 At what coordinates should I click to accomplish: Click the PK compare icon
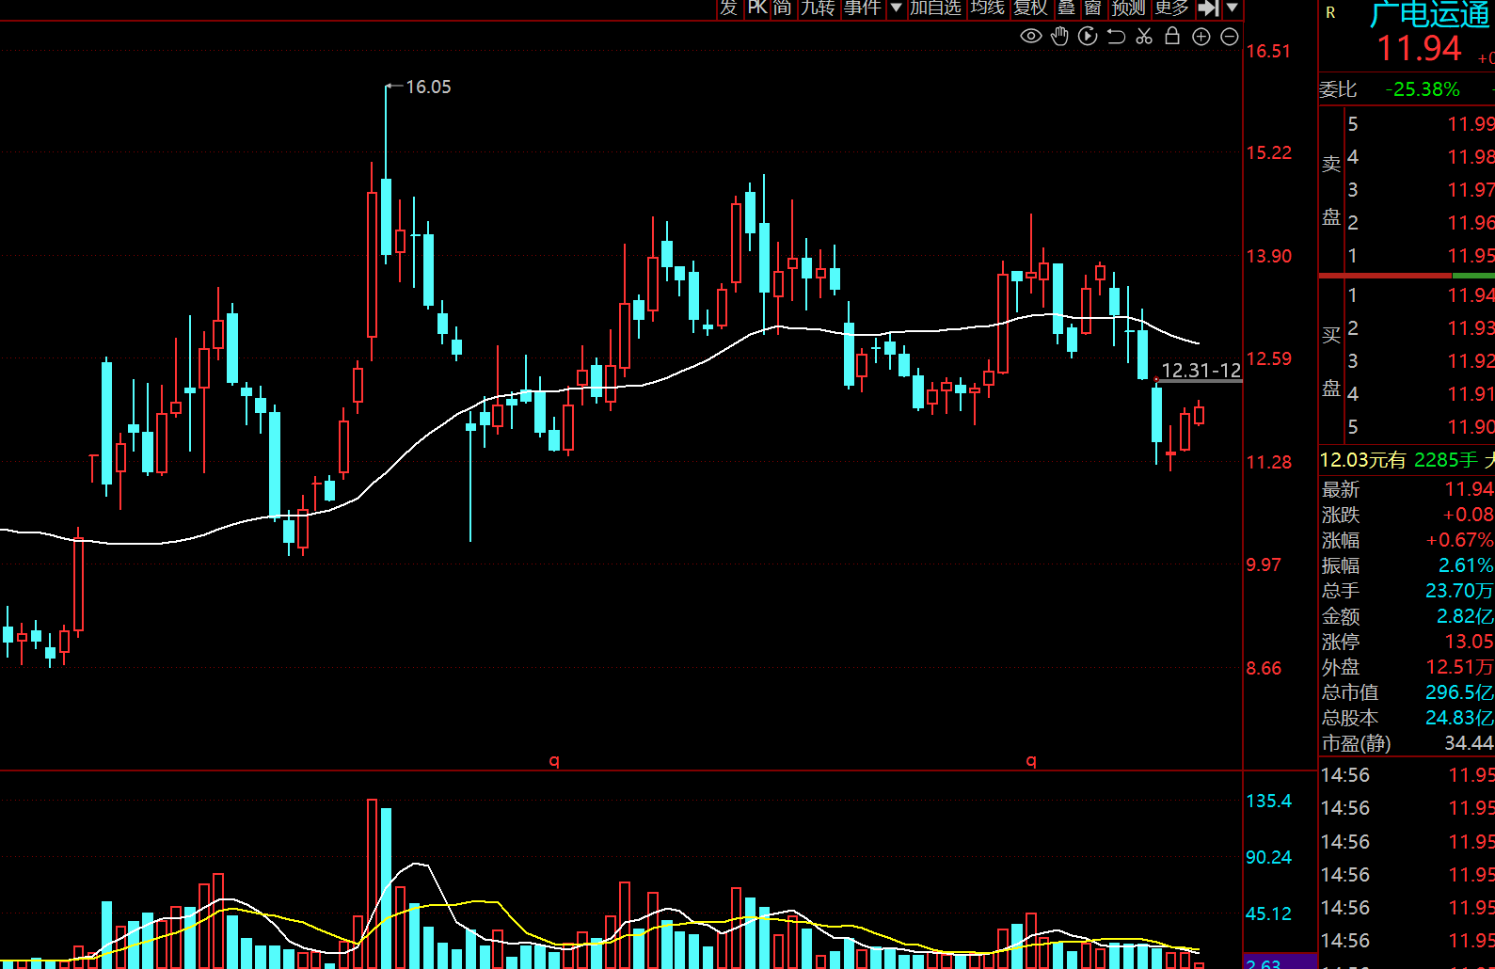[757, 8]
